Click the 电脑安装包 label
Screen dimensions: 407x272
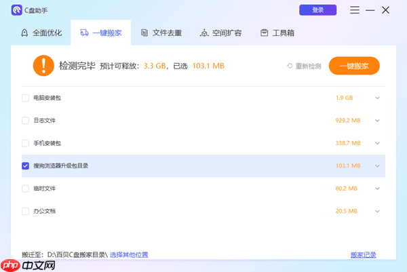[x=47, y=98]
